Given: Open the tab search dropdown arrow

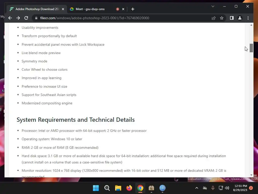Looking at the screenshot, I should pyautogui.click(x=213, y=6).
